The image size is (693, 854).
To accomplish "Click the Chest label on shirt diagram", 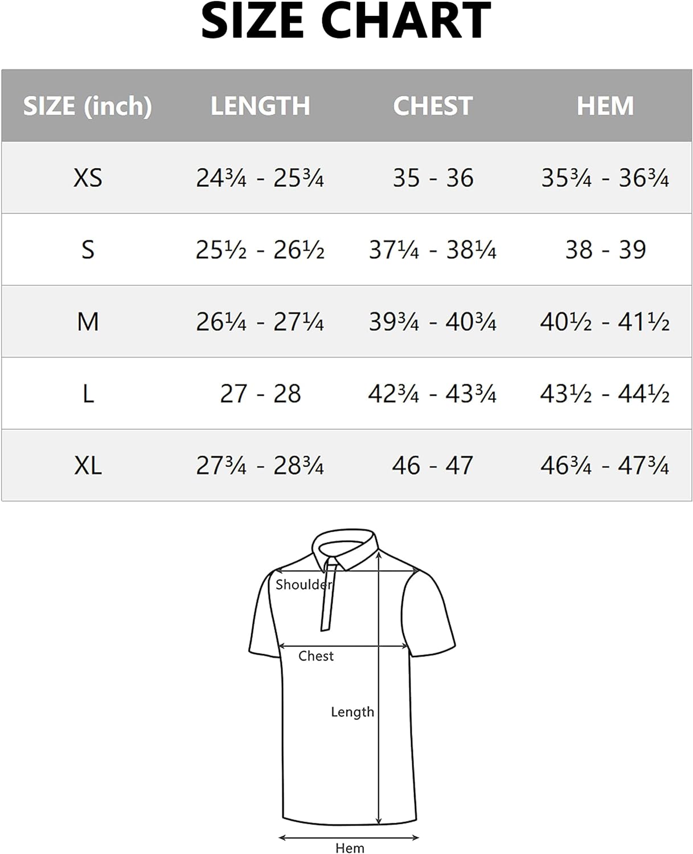I will (316, 656).
